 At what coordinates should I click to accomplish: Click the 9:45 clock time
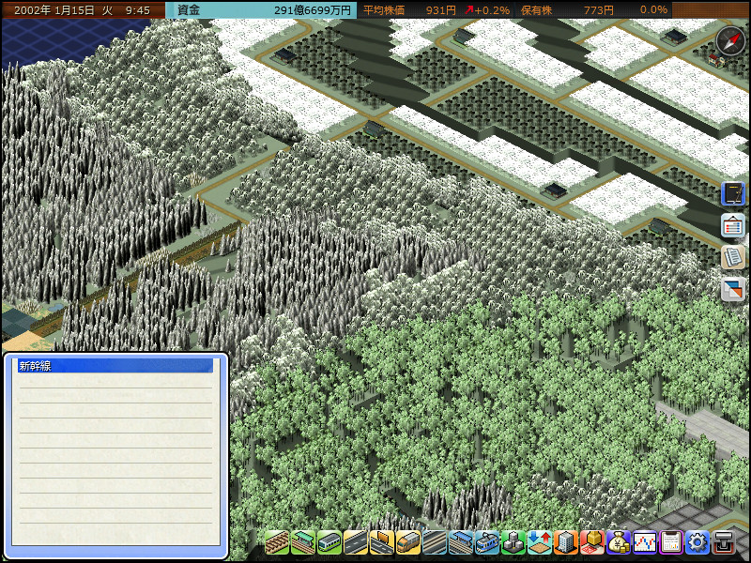coord(138,10)
